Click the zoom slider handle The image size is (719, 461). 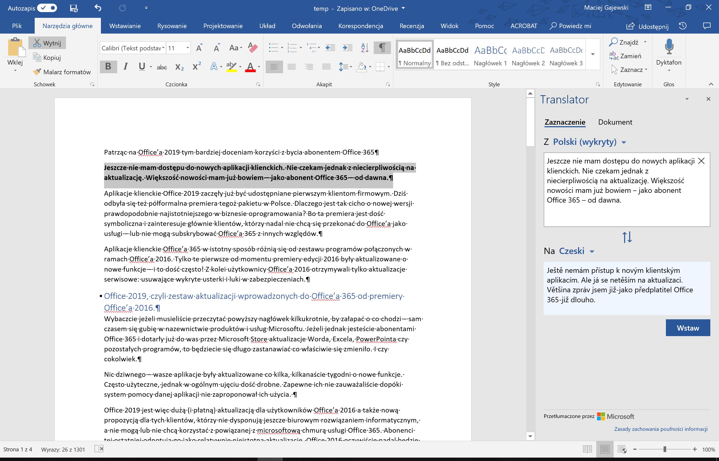coord(665,449)
